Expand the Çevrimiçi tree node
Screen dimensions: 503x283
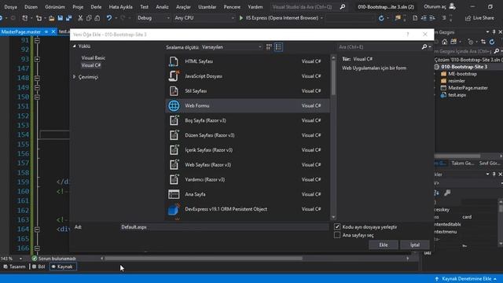pyautogui.click(x=75, y=77)
